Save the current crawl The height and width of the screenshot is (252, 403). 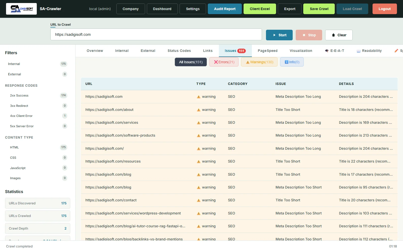click(x=319, y=9)
